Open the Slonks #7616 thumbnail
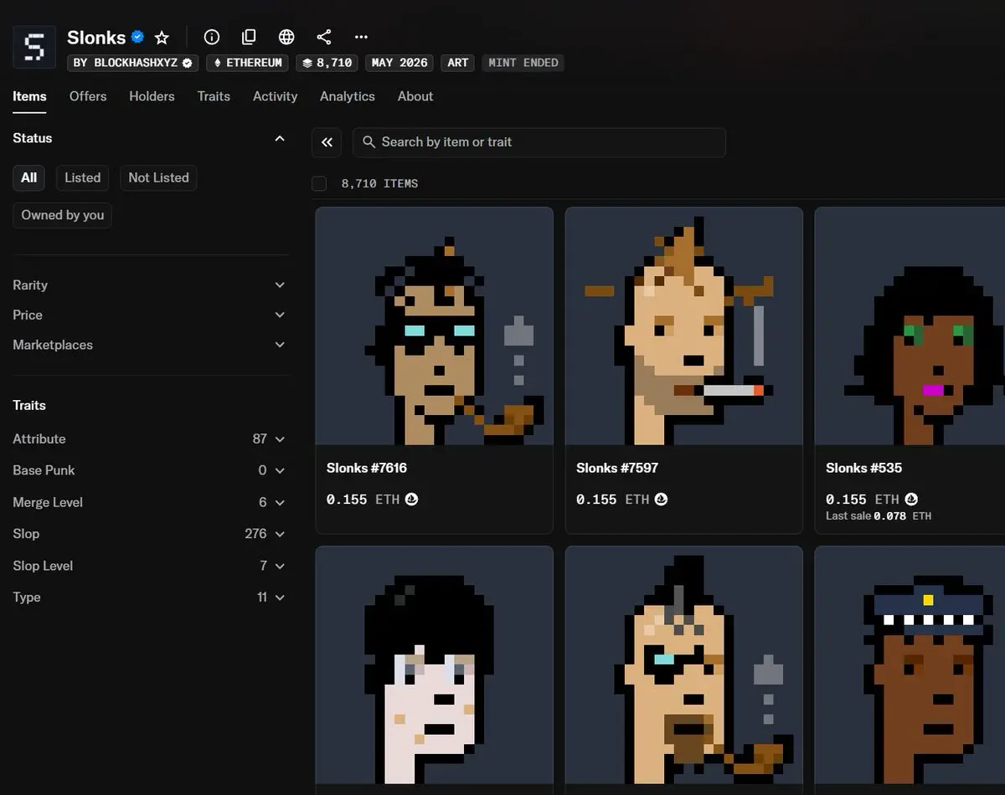 tap(435, 326)
